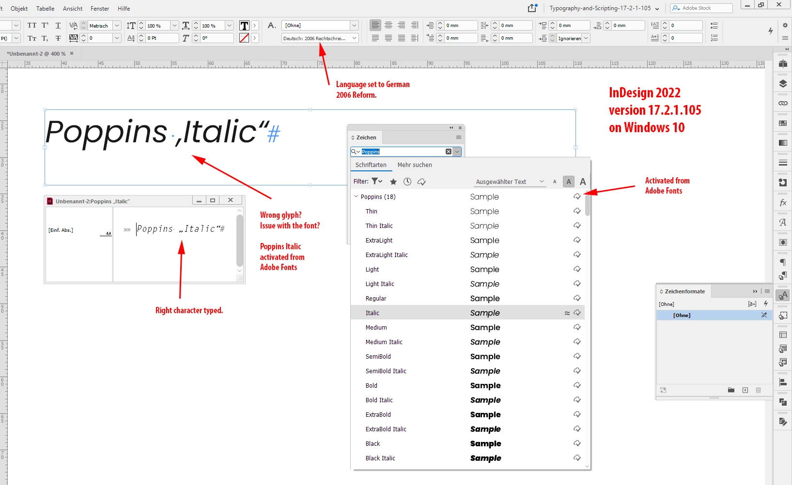This screenshot has height=485, width=792.
Task: Filter activated Adobe Fonts cloud icon
Action: 421,182
